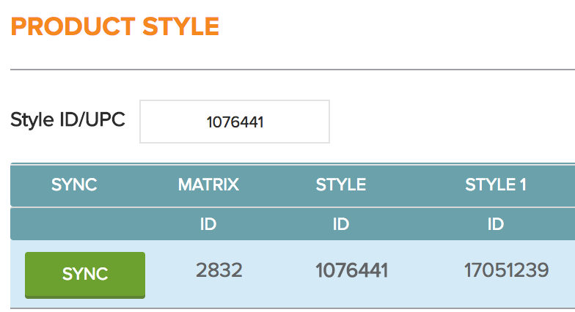
Task: Click the ID subheader under STYLE
Action: [340, 224]
